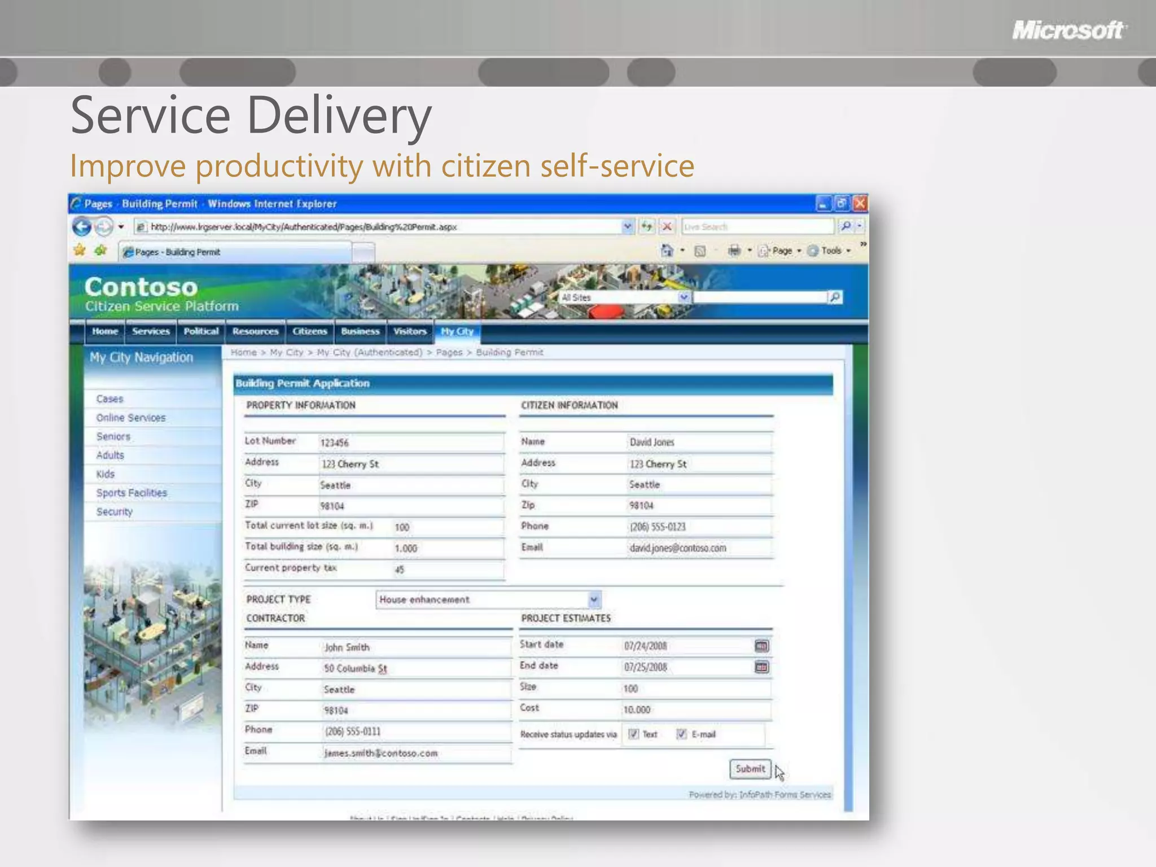Click the Contoso site search text box
This screenshot has width=1156, height=867.
tap(760, 297)
